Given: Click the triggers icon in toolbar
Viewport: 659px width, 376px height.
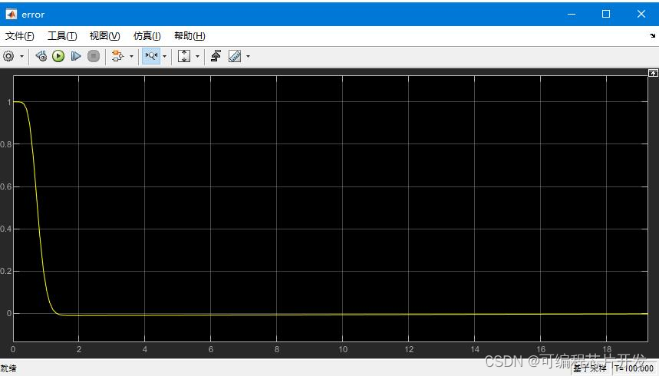Looking at the screenshot, I should pos(216,56).
